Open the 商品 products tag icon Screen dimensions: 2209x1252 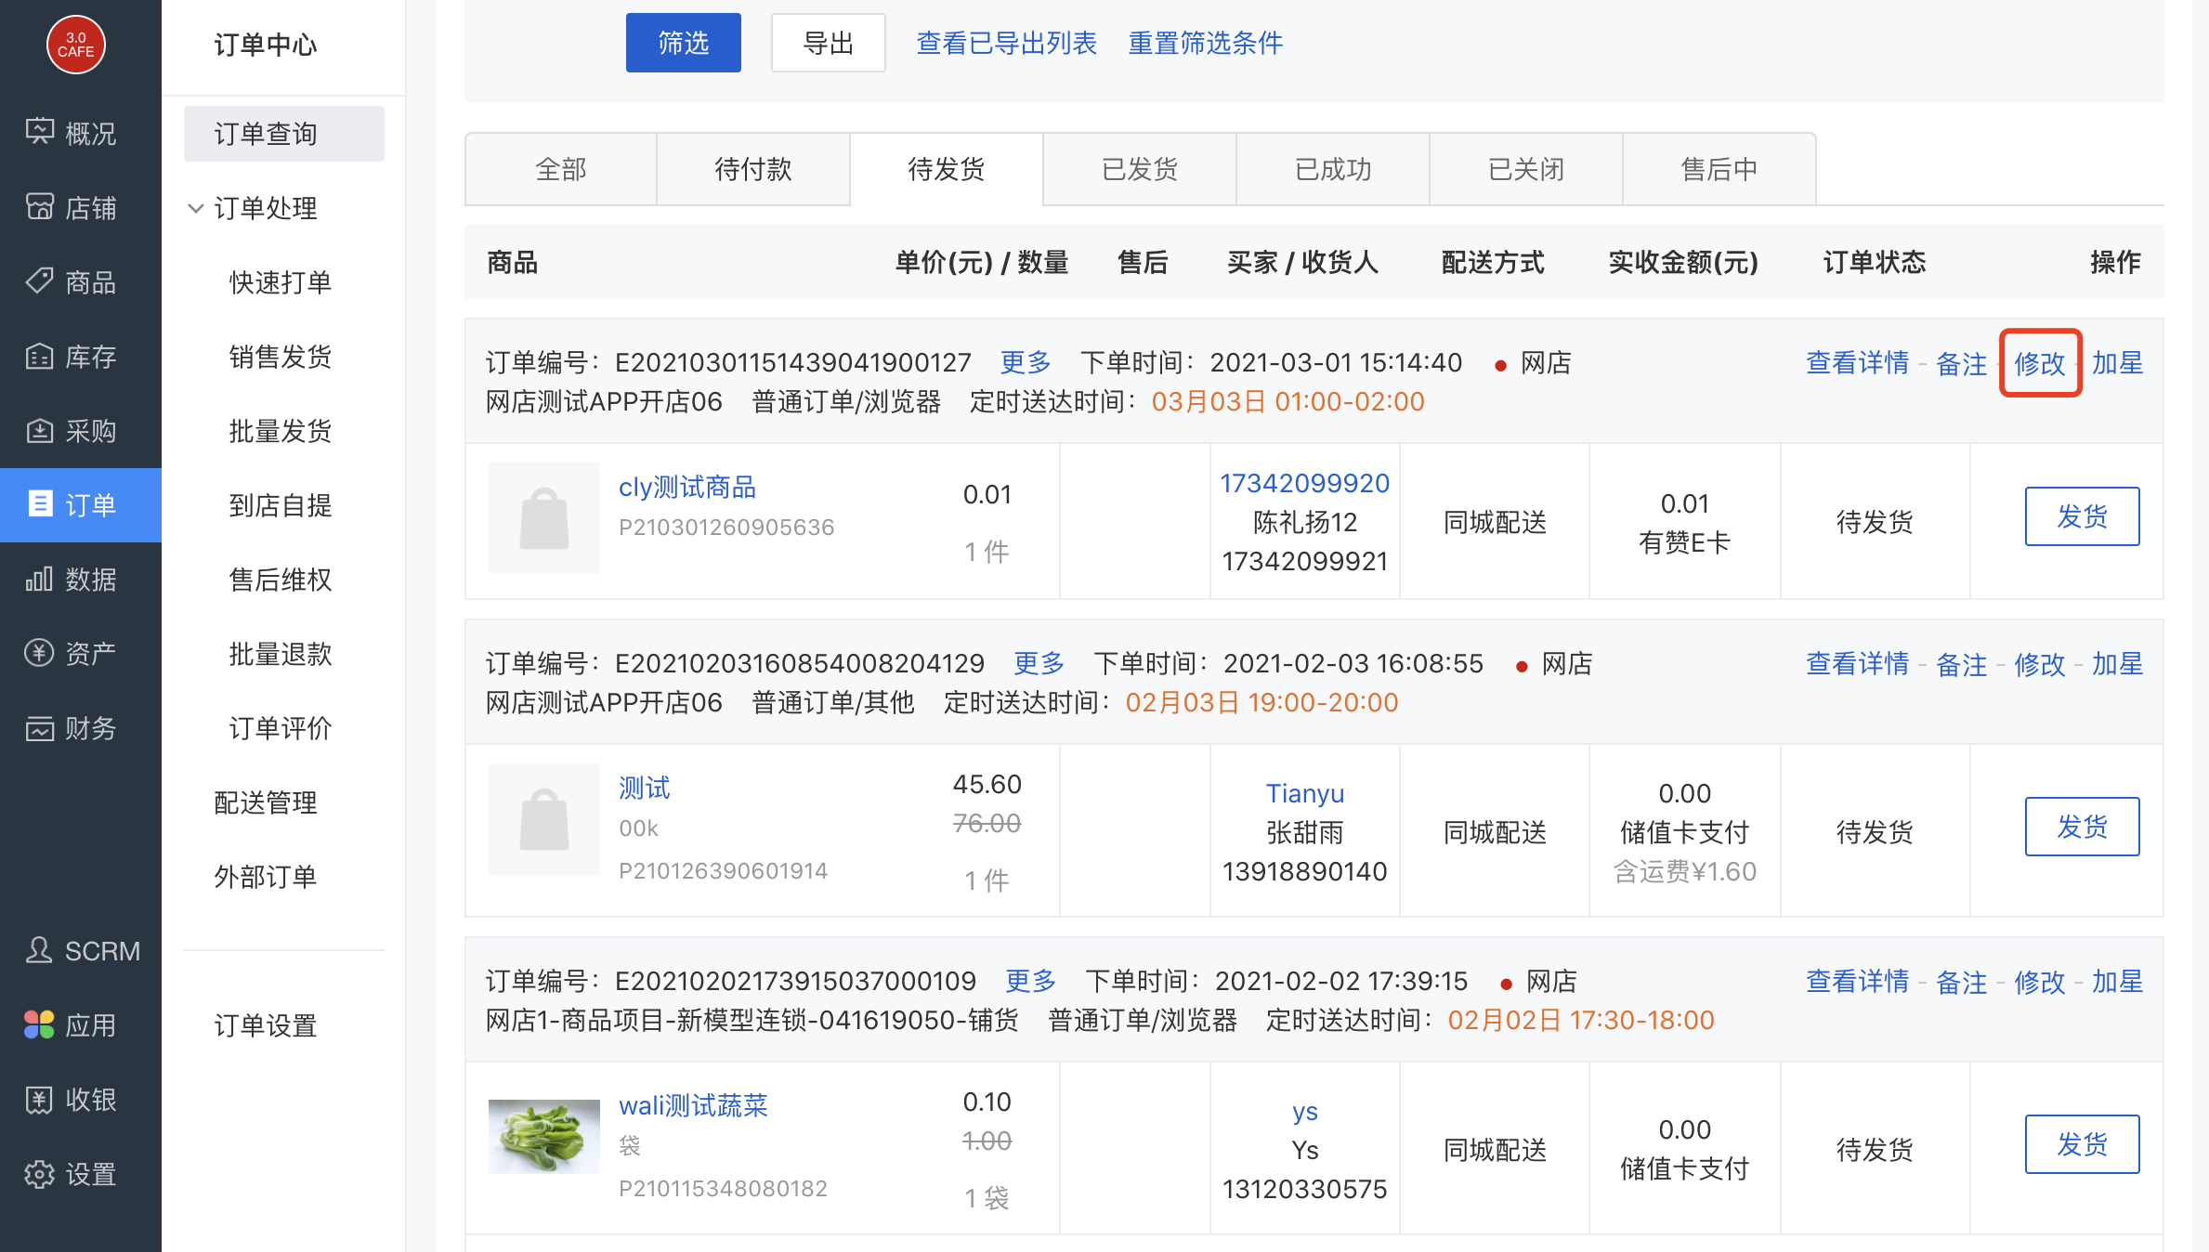[40, 280]
